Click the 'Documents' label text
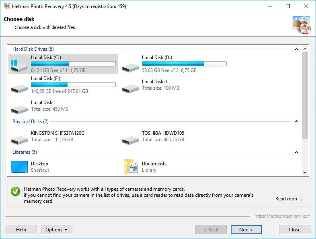 [154, 164]
